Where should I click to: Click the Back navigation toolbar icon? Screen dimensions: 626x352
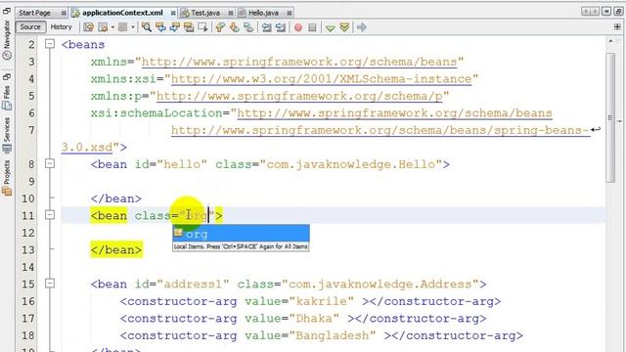point(103,27)
